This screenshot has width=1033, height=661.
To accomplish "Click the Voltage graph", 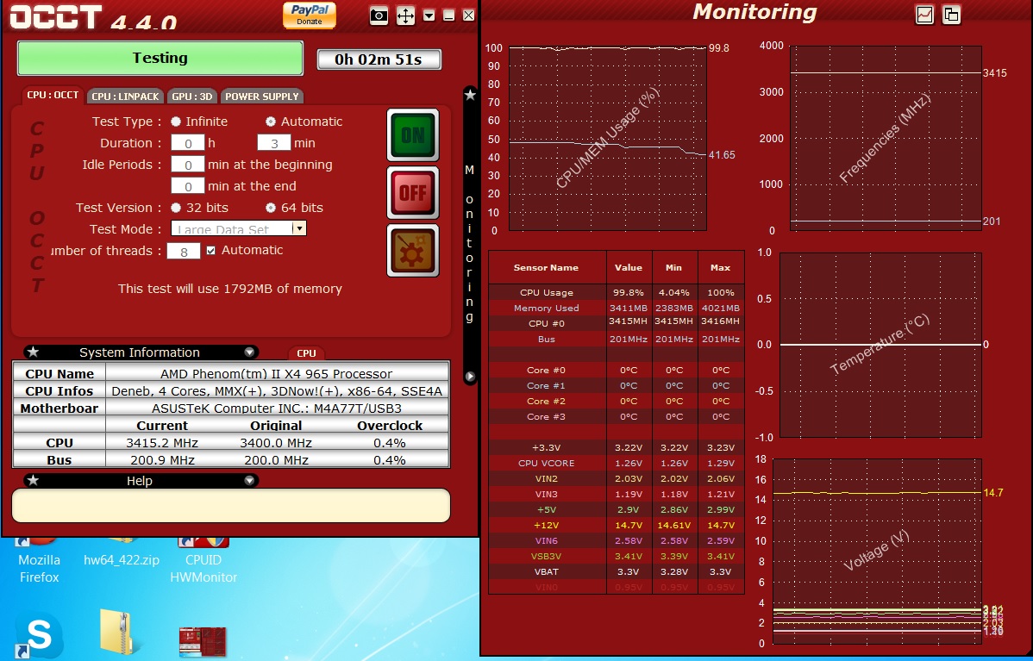I will click(x=877, y=551).
